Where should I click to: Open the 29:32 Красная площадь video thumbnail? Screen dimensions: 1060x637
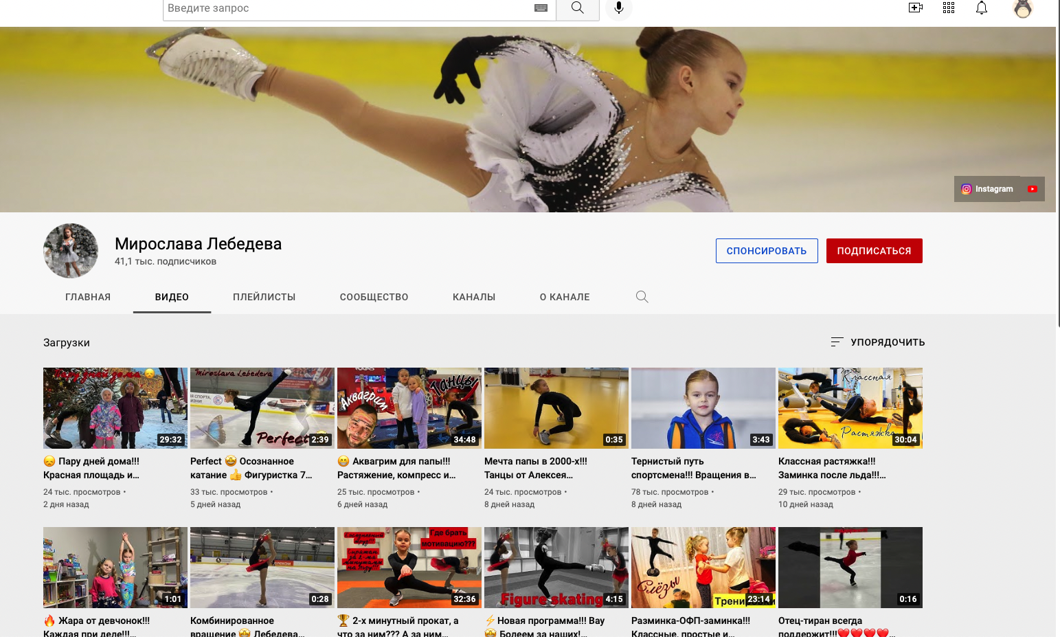click(x=115, y=408)
